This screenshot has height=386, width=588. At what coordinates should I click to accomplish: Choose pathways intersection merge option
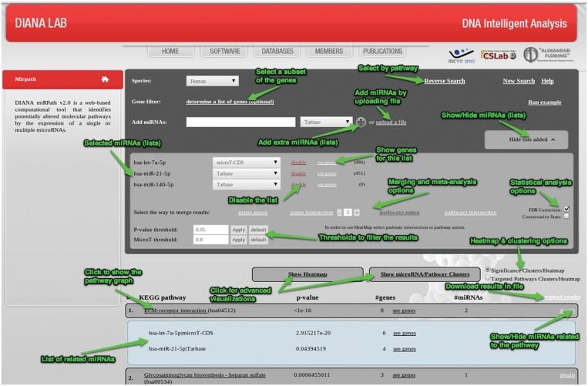(470, 213)
